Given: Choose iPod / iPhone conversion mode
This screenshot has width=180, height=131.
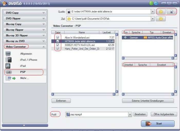Looking at the screenshot, I should 25,60.
